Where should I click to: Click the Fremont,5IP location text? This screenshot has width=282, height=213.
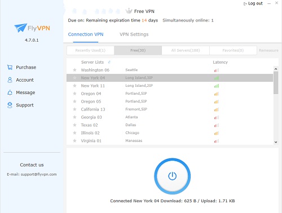pyautogui.click(x=136, y=109)
